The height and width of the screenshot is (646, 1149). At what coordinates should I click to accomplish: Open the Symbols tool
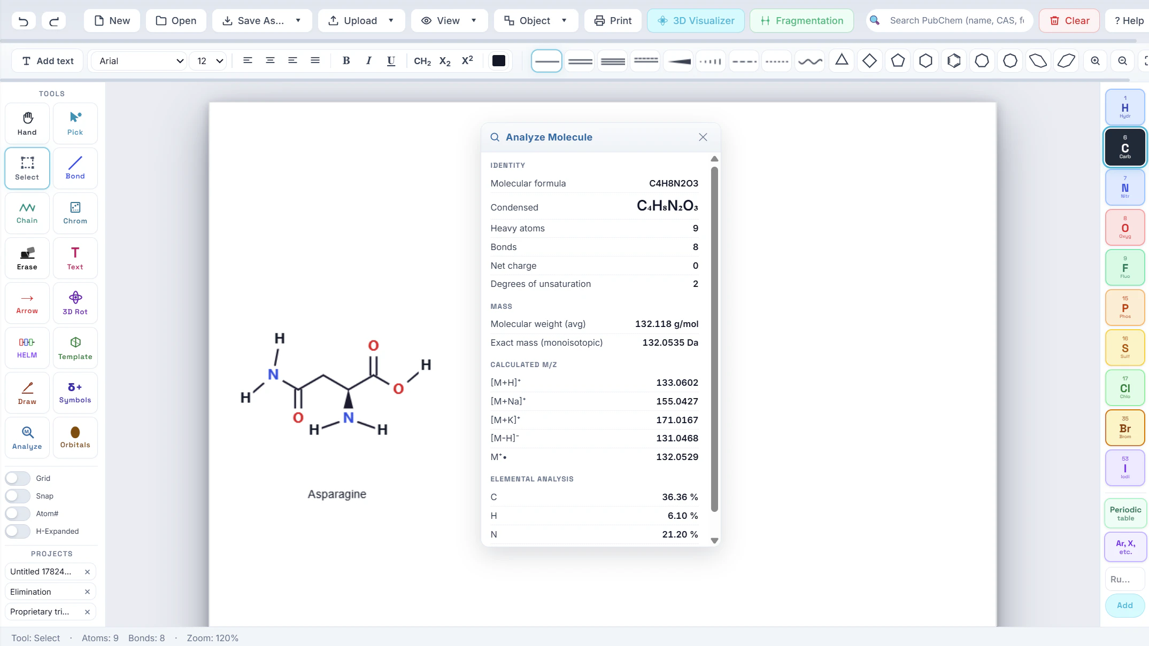75,393
